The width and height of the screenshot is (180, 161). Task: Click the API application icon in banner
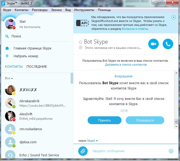click(x=82, y=23)
